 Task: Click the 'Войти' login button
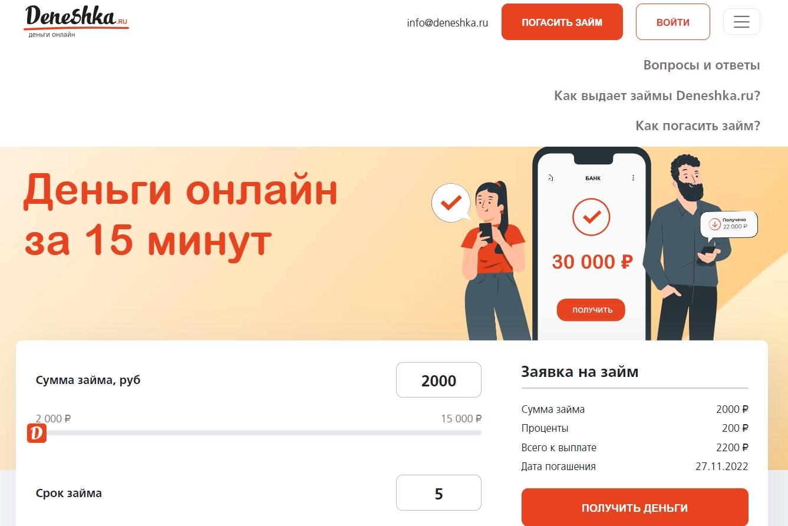coord(672,22)
